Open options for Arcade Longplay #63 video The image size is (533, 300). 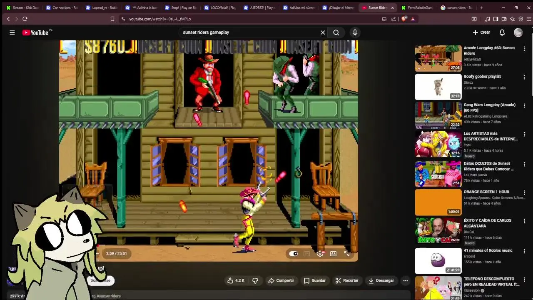(524, 48)
